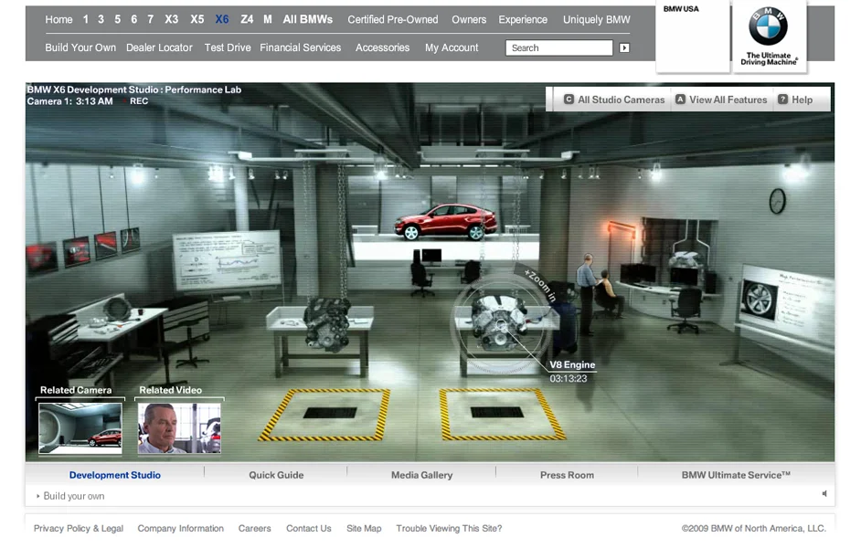Select the red BMW X6 car
Viewport: 861px width, 548px height.
[446, 221]
